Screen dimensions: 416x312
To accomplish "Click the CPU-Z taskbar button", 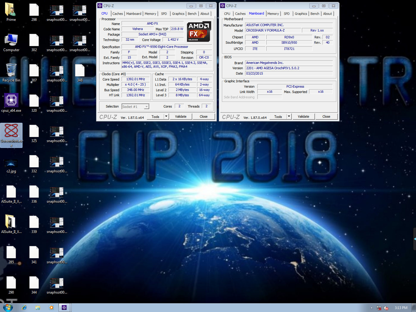I will coord(64,308).
